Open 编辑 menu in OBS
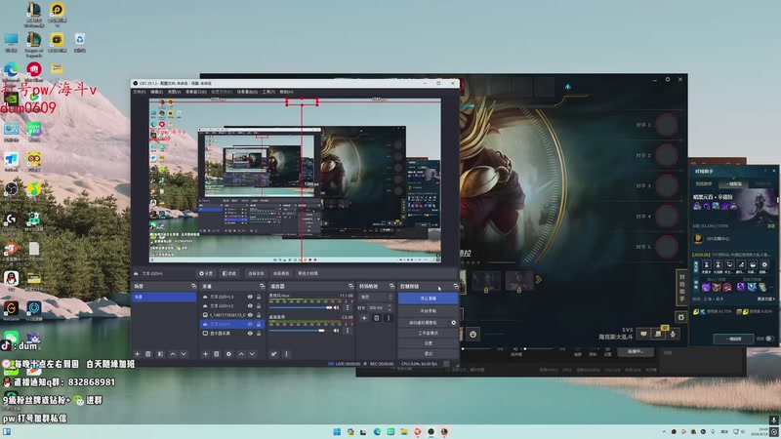Screen dimensions: 781x439 tap(156, 92)
